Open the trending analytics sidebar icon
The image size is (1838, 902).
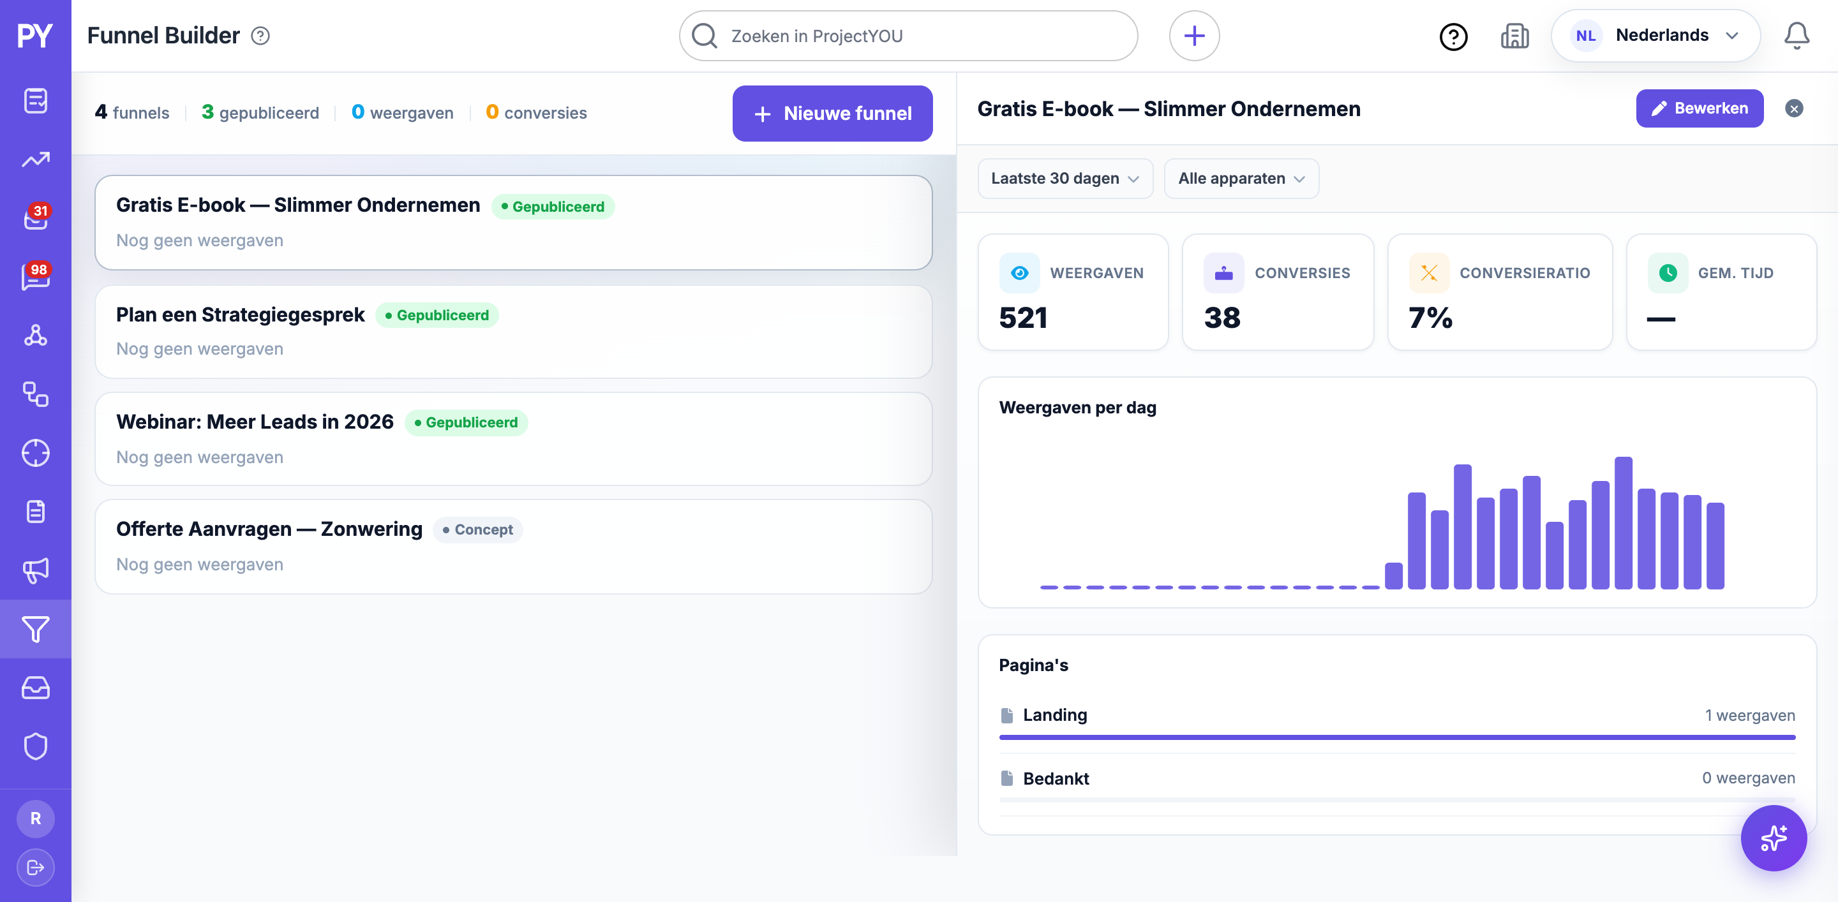[x=35, y=159]
